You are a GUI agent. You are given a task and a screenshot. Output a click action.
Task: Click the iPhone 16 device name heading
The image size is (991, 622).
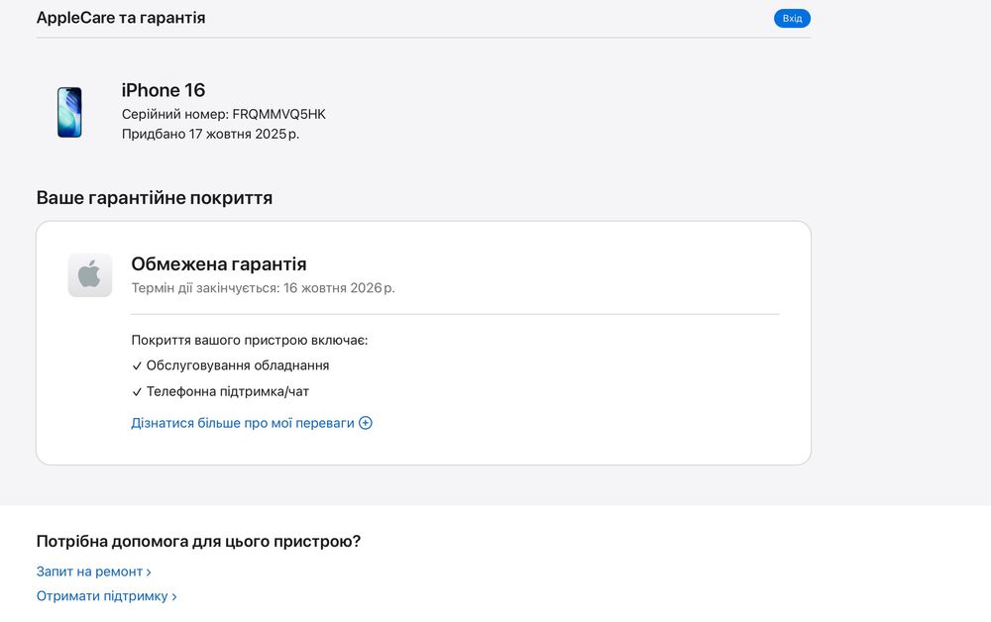coord(164,90)
